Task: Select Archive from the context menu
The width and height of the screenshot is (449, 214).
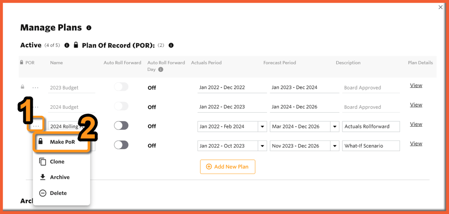Action: [60, 177]
